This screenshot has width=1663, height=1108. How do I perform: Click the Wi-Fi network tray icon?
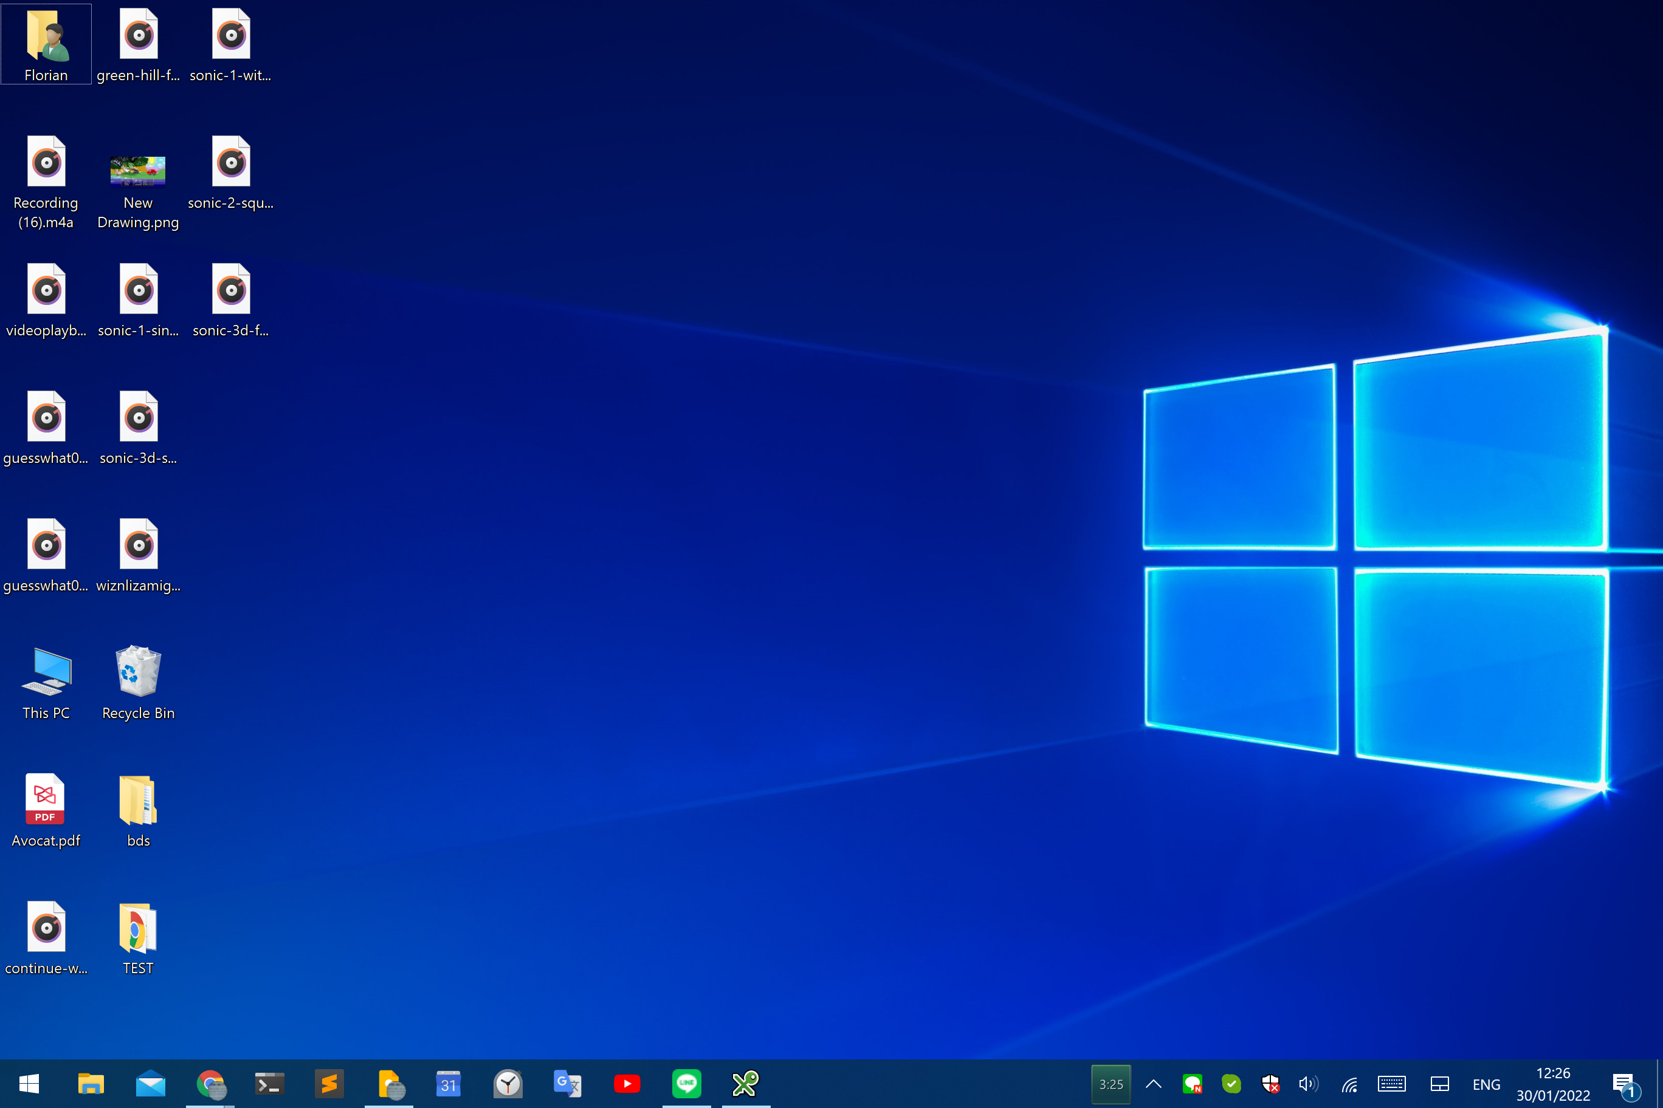point(1349,1084)
